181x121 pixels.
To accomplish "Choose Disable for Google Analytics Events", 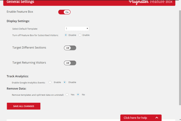I will click(x=65, y=82).
